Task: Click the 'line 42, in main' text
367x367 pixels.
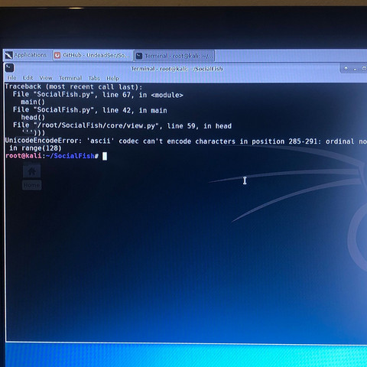Action: [135, 110]
